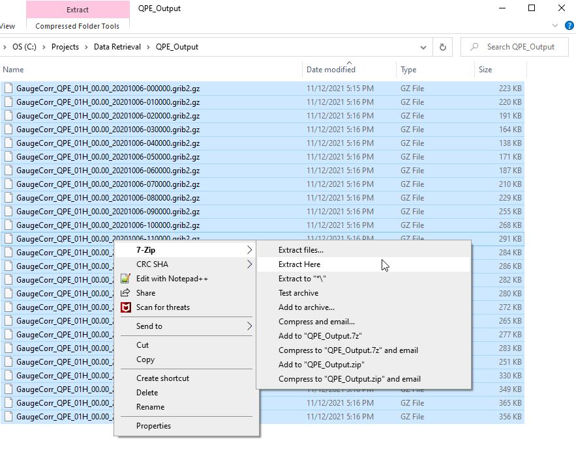Click the Share icon in context menu
The image size is (576, 465).
[126, 292]
